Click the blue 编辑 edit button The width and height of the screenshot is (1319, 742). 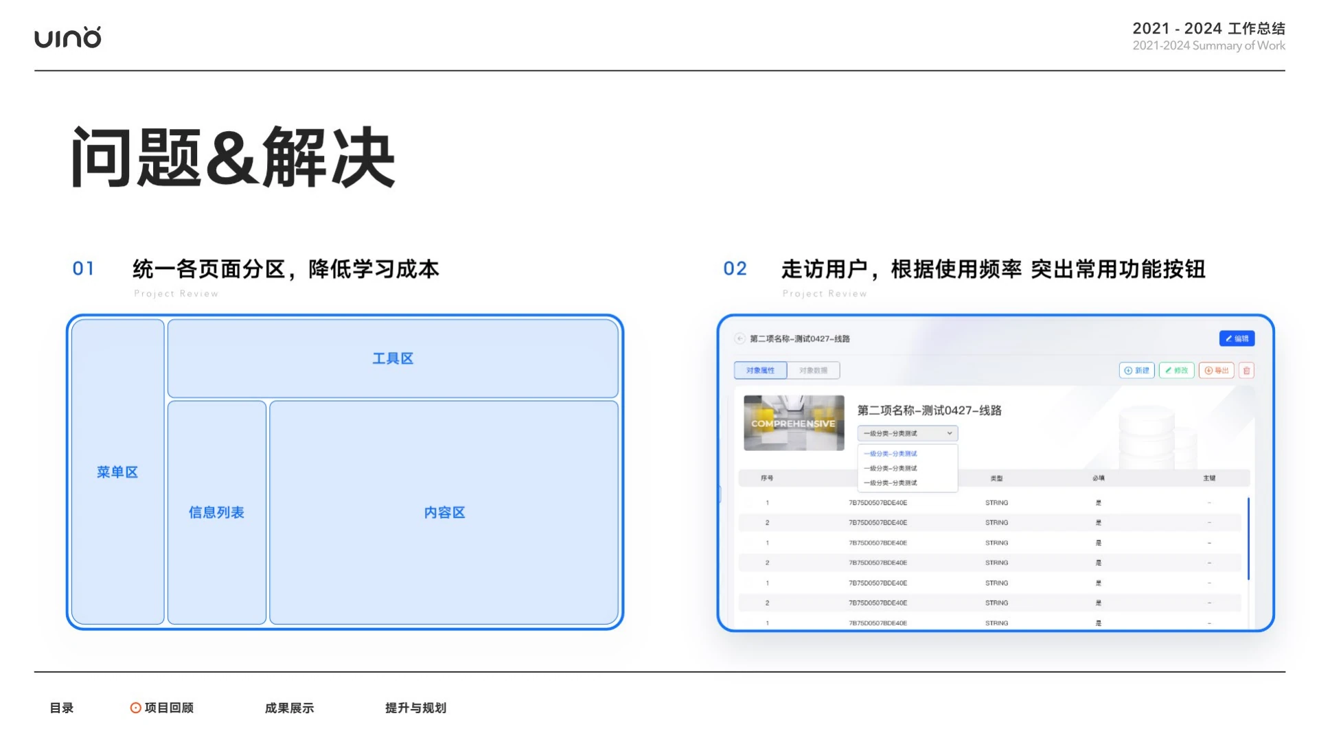(x=1237, y=338)
